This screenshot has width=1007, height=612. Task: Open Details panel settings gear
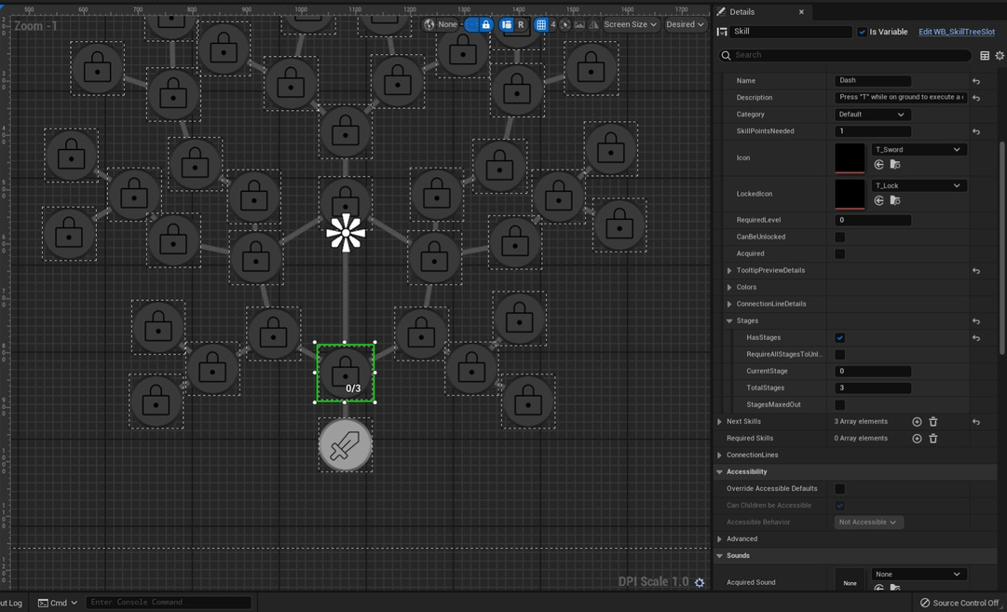[1000, 56]
